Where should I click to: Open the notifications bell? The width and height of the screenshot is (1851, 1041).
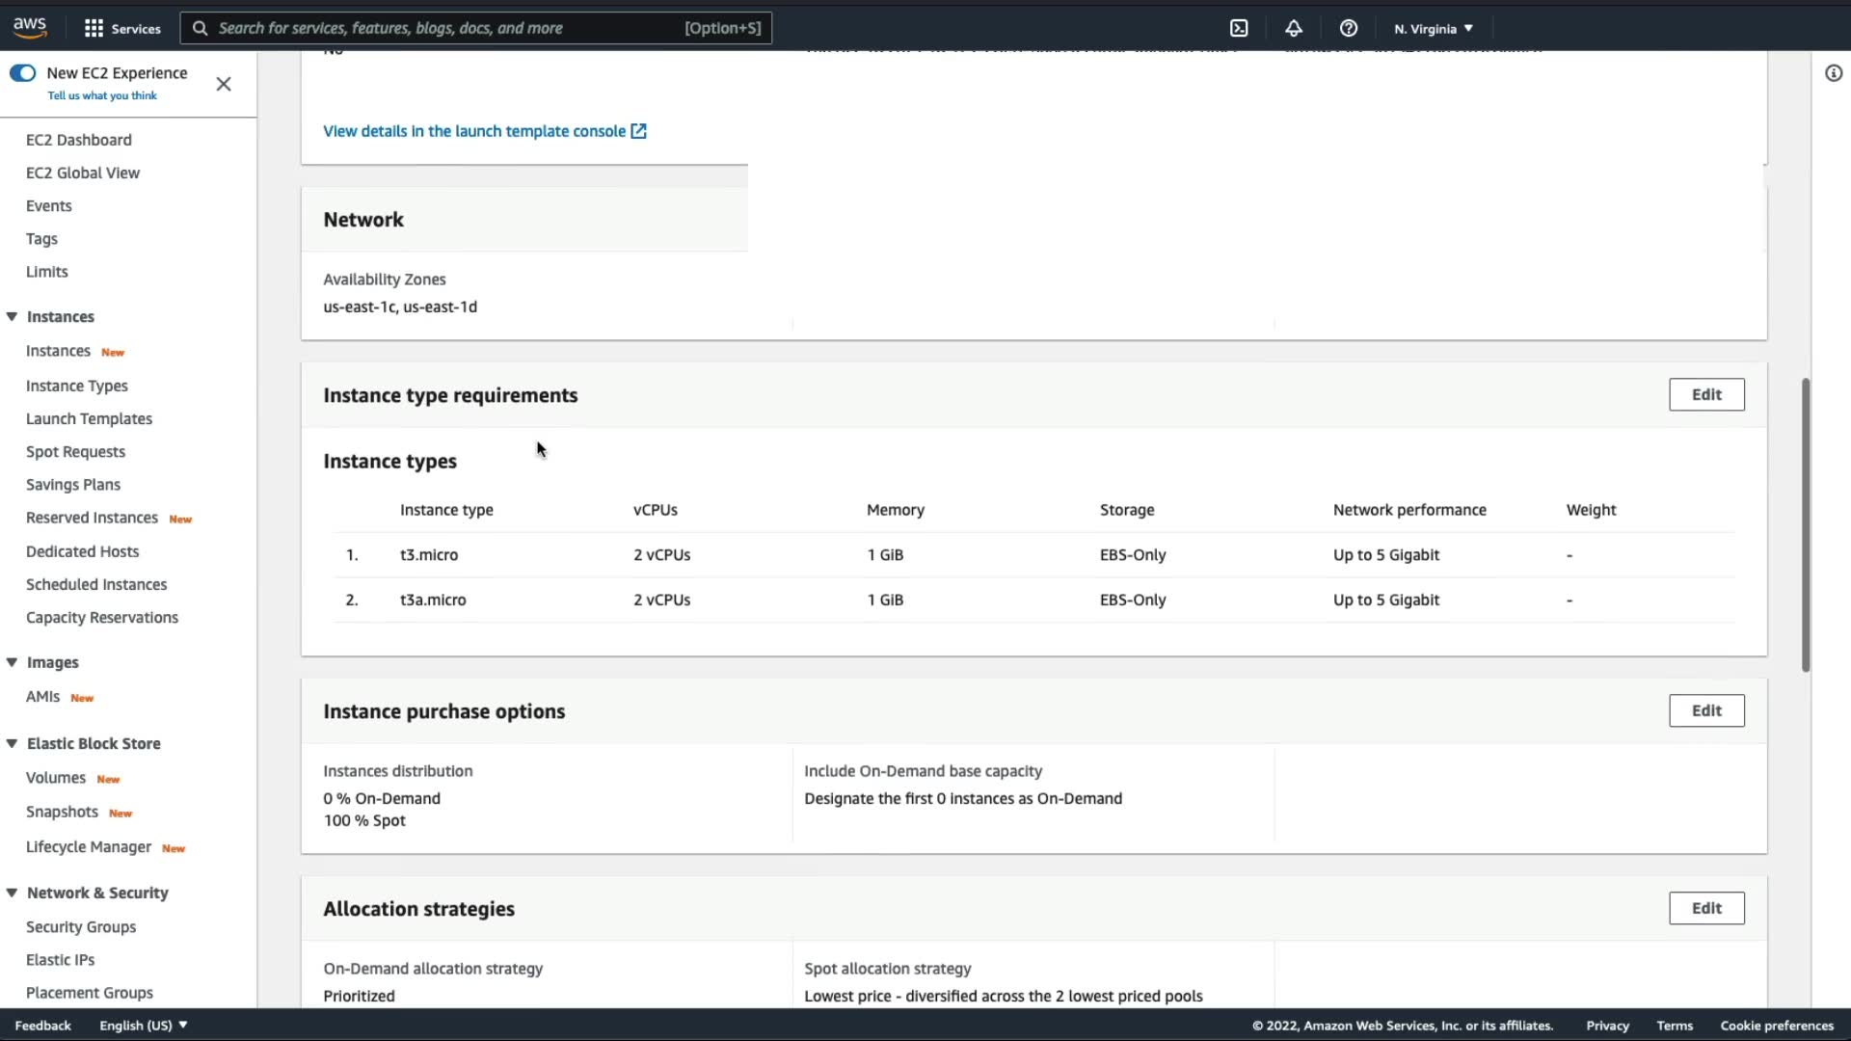pos(1294,28)
